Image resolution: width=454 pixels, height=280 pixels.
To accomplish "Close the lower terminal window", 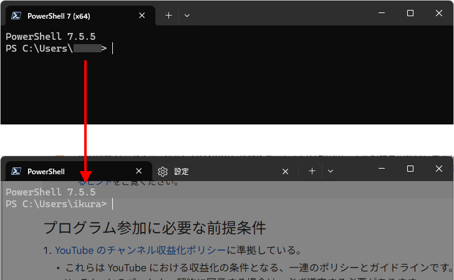I will click(x=439, y=169).
